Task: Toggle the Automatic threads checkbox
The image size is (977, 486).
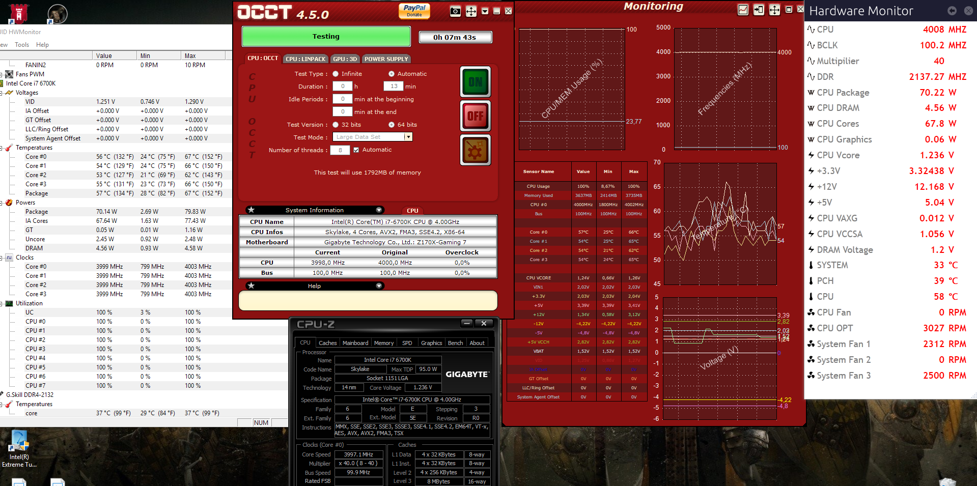Action: point(356,150)
